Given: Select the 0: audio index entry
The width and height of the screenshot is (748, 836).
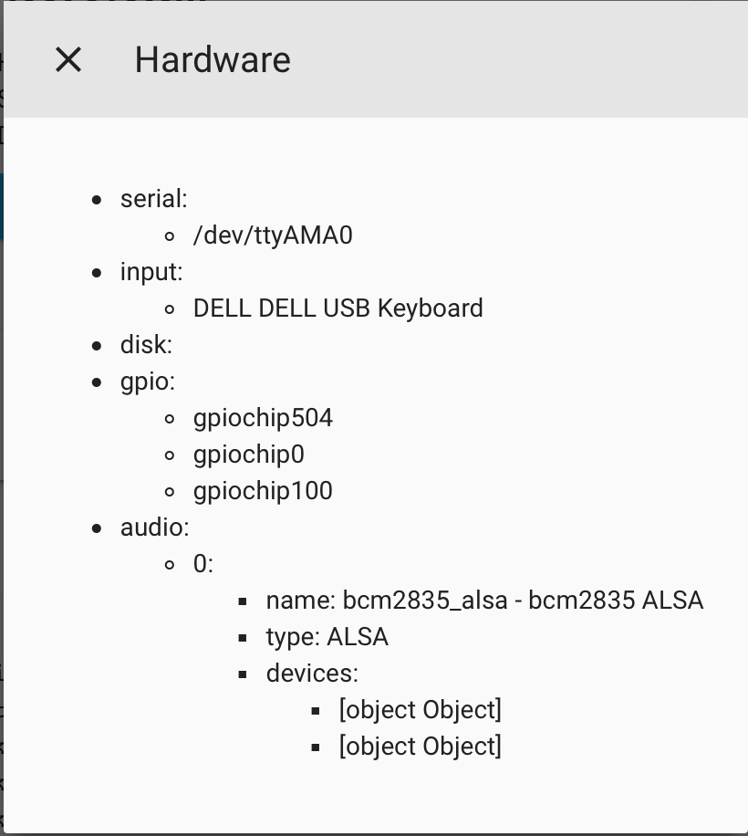Looking at the screenshot, I should point(203,563).
